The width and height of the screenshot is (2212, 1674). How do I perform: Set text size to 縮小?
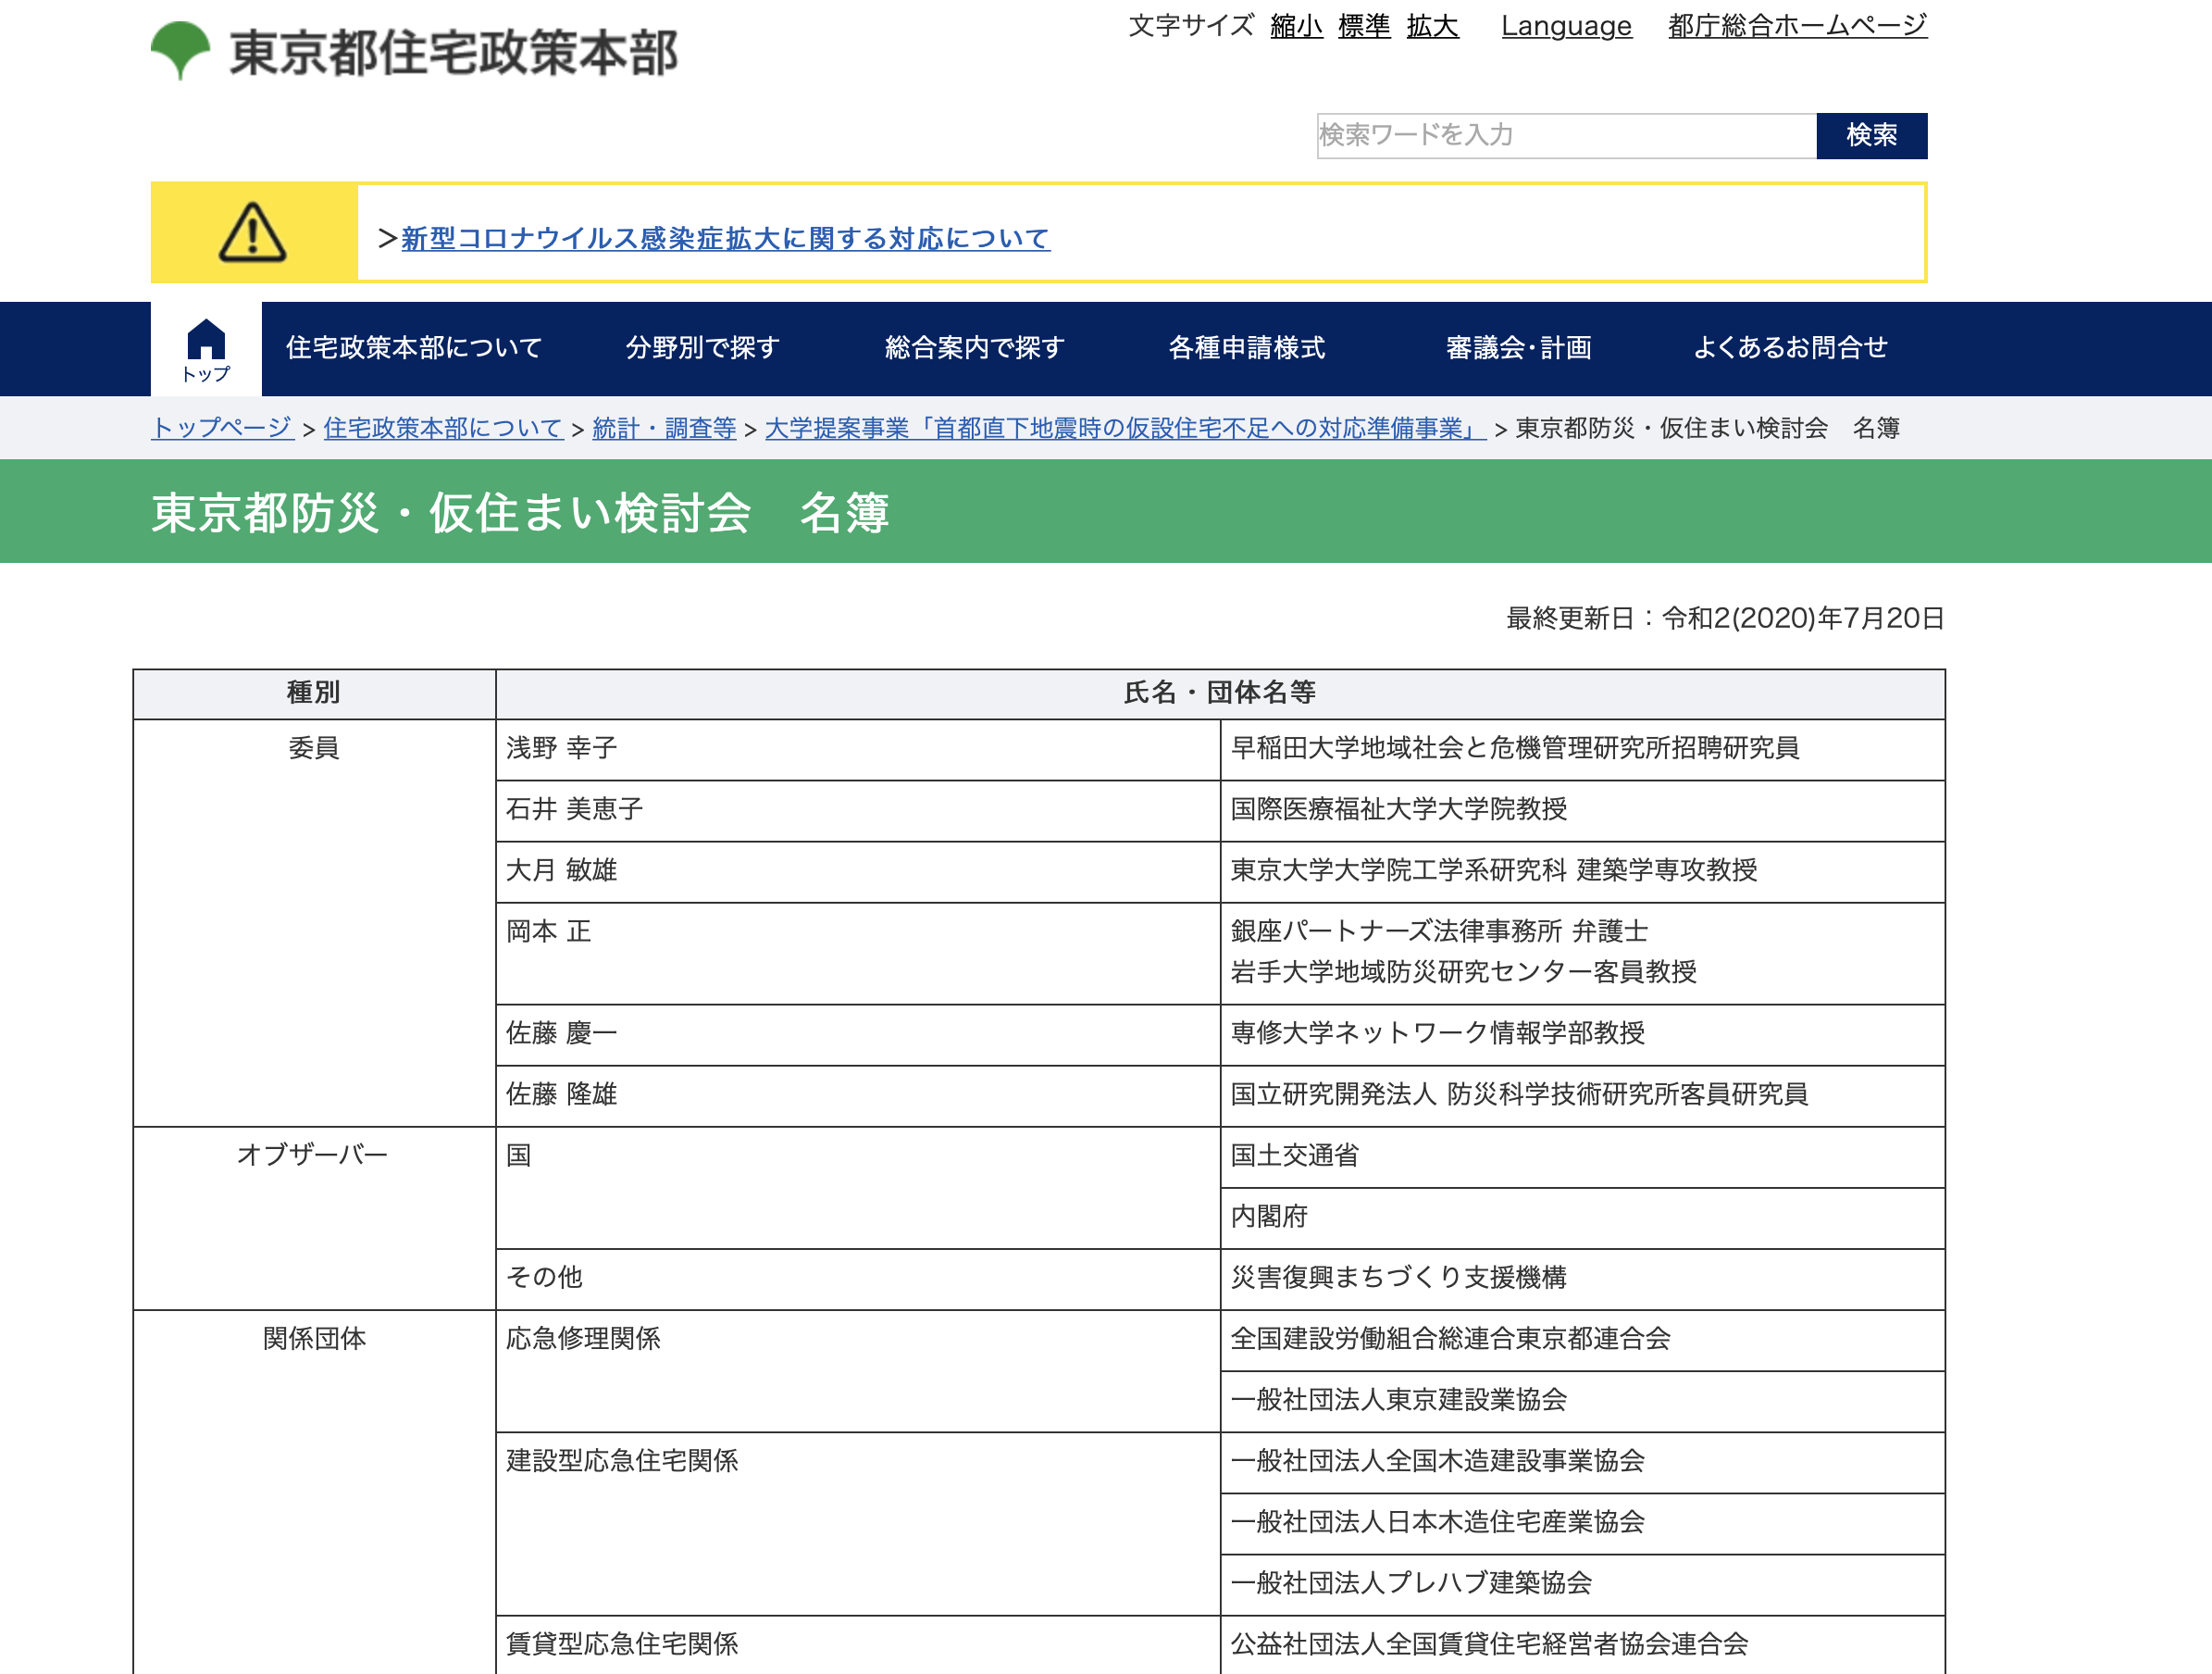coord(1296,26)
